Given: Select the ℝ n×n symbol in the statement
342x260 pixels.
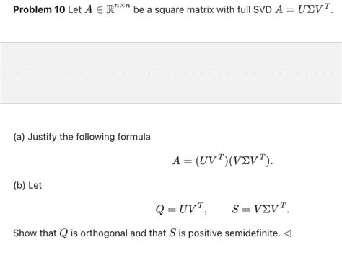Looking at the screenshot, I should pyautogui.click(x=118, y=9).
